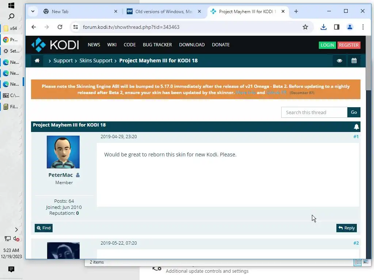Open the forum home icon in breadcrumb
This screenshot has width=374, height=280.
37,61
